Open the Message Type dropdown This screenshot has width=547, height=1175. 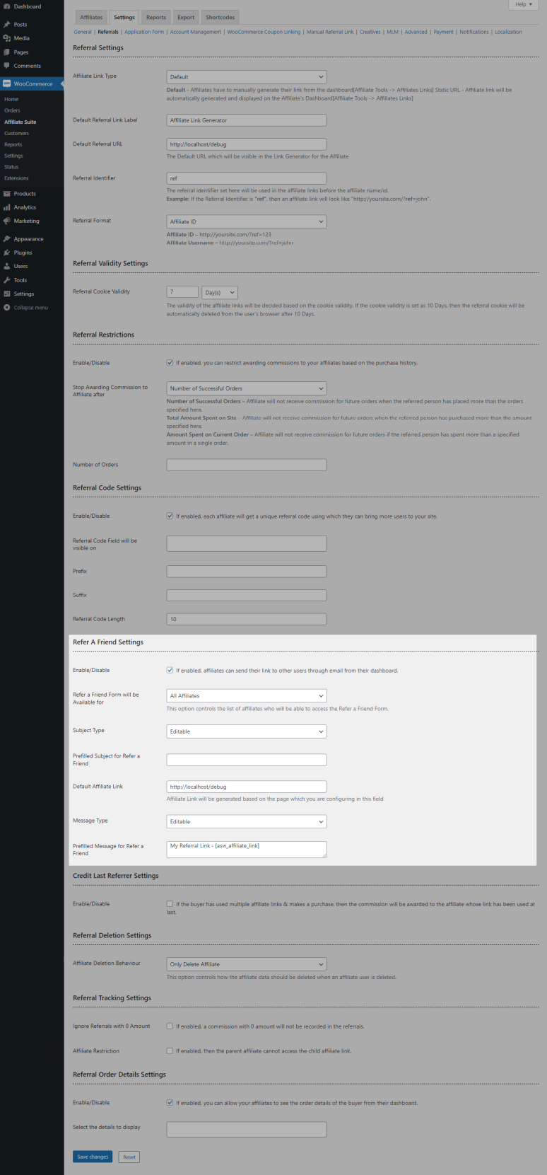pos(247,821)
